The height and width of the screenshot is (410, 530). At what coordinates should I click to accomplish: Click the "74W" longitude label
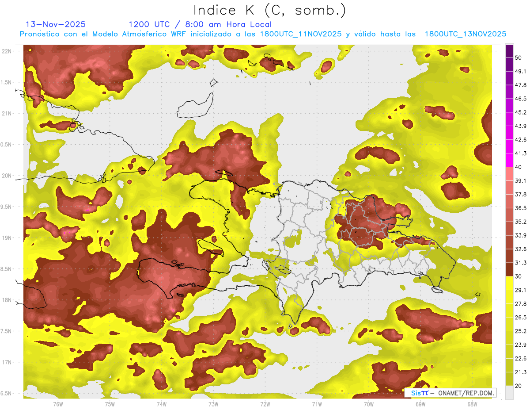coord(161,404)
